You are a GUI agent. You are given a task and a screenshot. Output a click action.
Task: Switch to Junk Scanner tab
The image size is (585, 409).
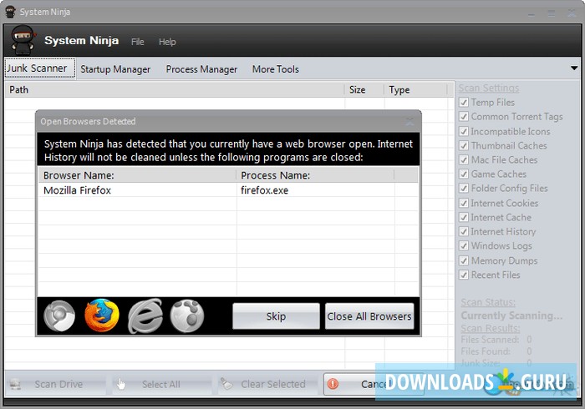[x=40, y=68]
